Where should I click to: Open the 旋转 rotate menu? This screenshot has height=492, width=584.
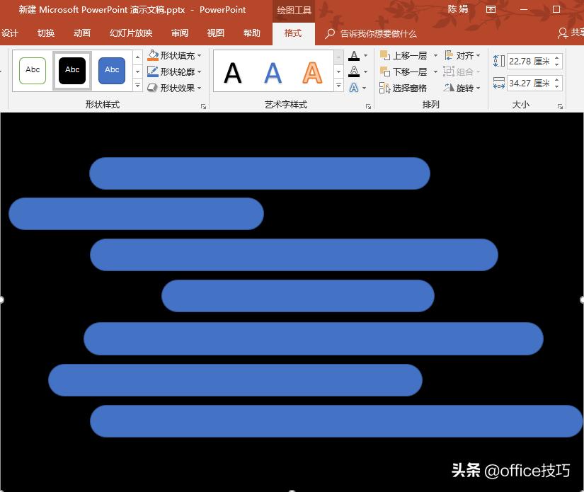462,88
